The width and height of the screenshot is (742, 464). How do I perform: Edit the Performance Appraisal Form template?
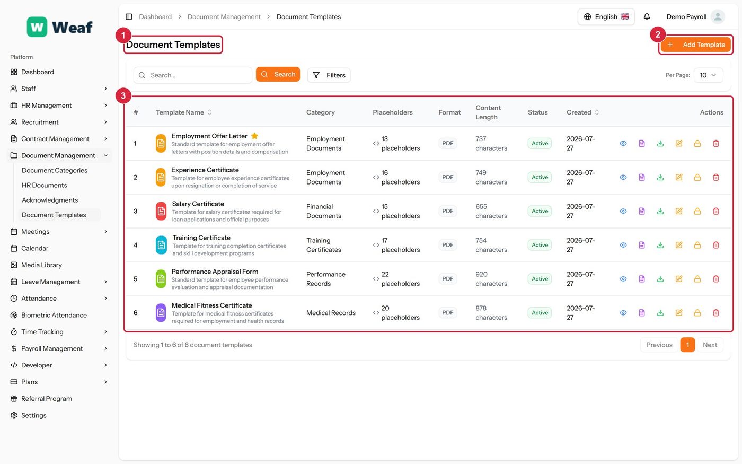(x=679, y=279)
